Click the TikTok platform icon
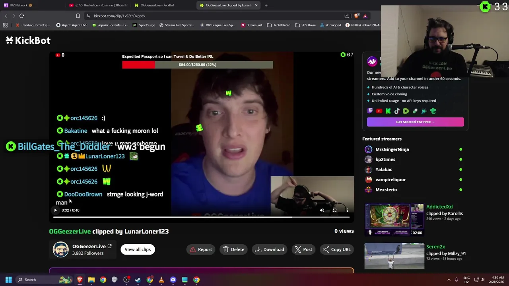 pyautogui.click(x=397, y=111)
